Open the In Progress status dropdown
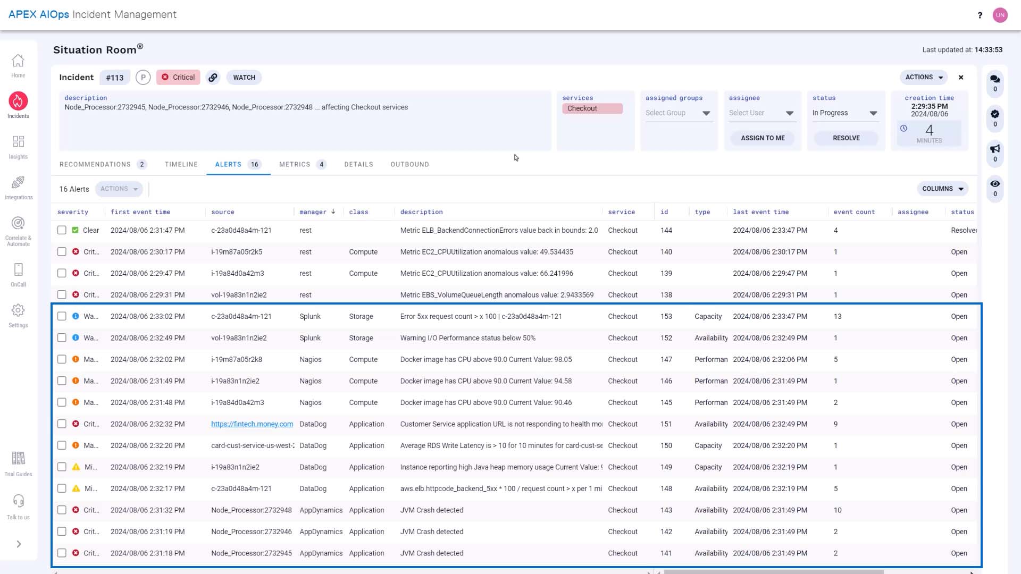Screen dimensions: 1021x574 [845, 113]
